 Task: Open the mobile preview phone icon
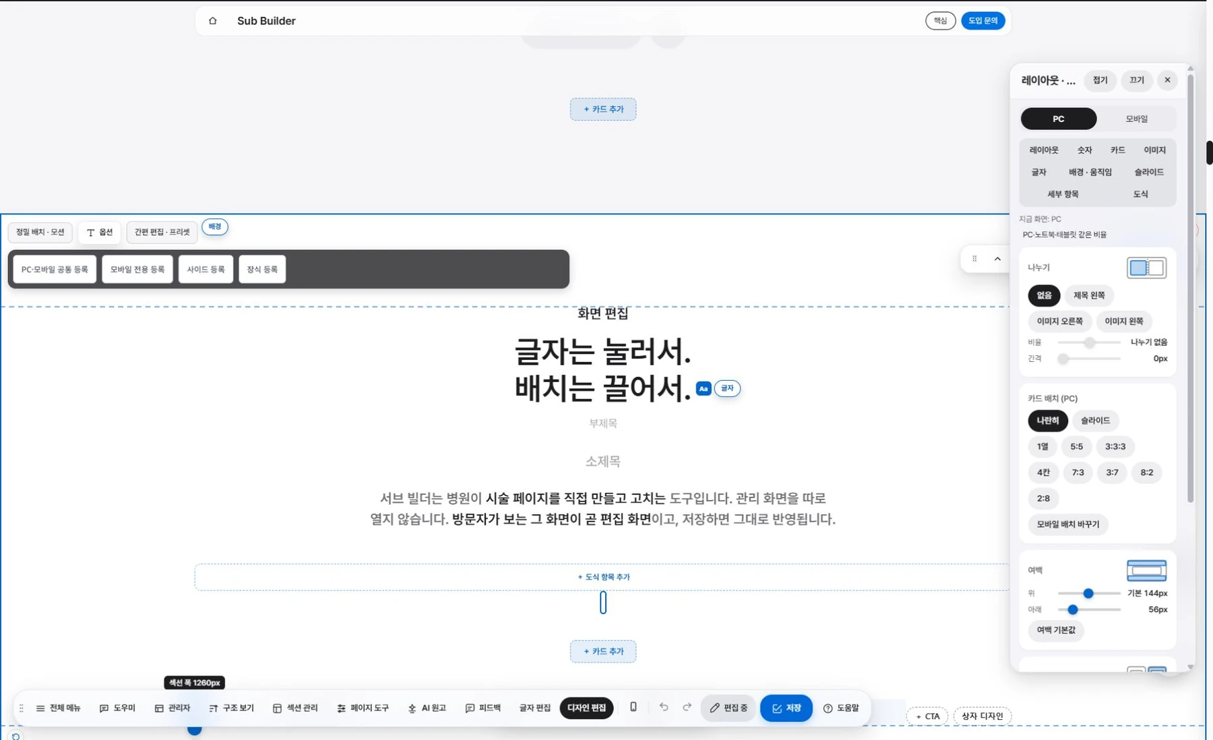point(633,707)
